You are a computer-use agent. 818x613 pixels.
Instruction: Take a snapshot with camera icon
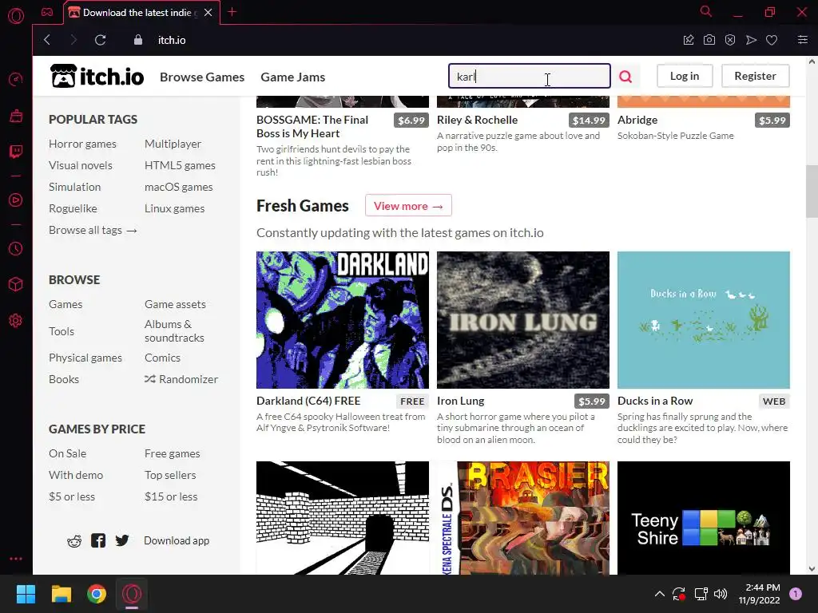tap(709, 40)
